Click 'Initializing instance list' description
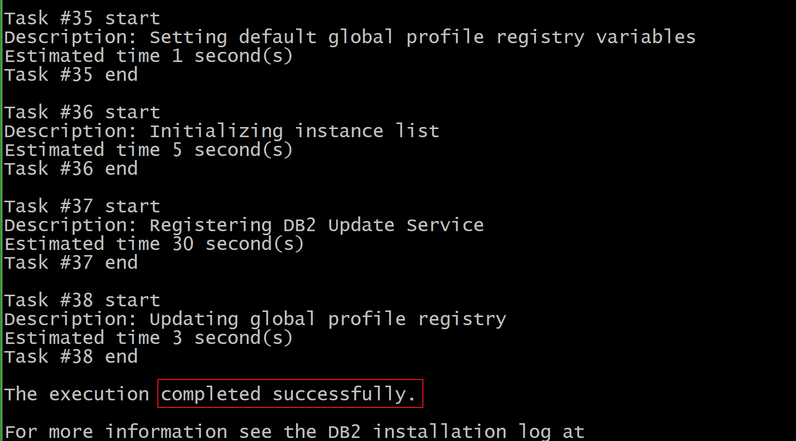The width and height of the screenshot is (796, 441). [294, 131]
